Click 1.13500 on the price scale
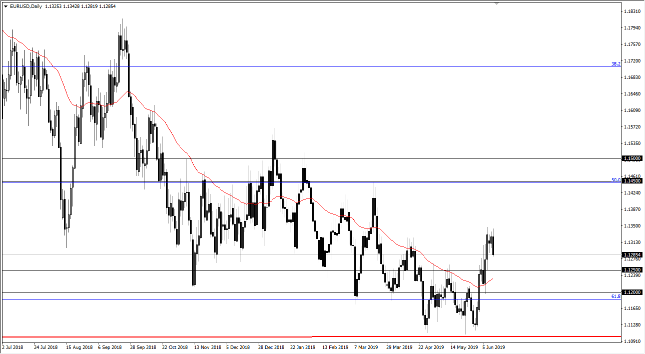Screen dimensions: 645x354 633,226
